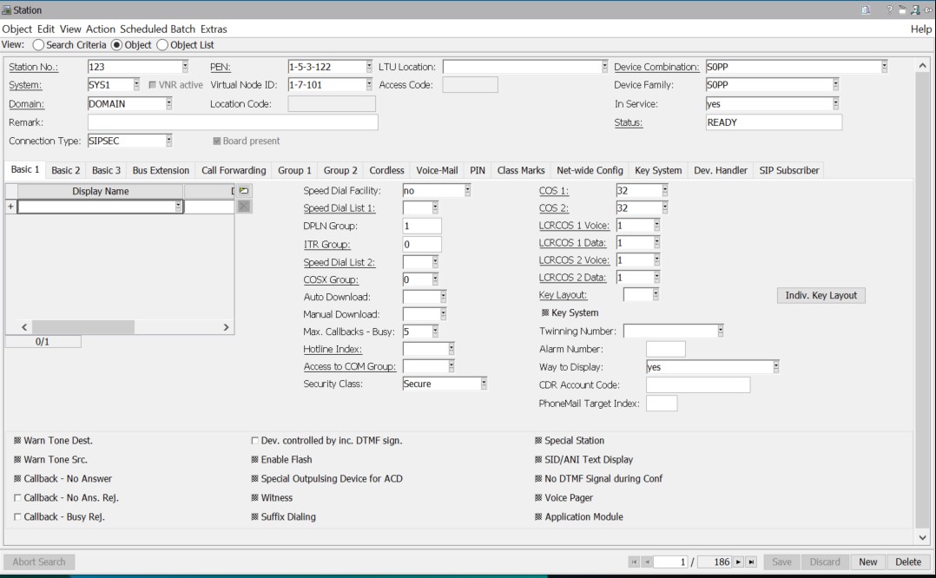The height and width of the screenshot is (578, 936).
Task: Go to the next object record
Action: click(738, 562)
